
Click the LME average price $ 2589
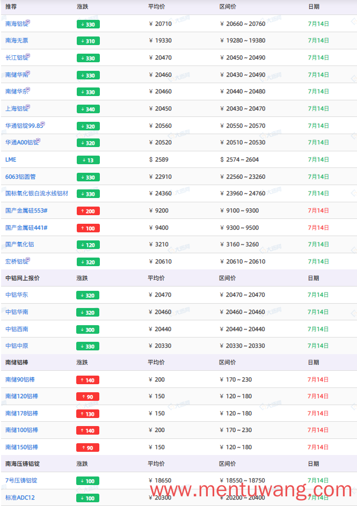pos(158,160)
